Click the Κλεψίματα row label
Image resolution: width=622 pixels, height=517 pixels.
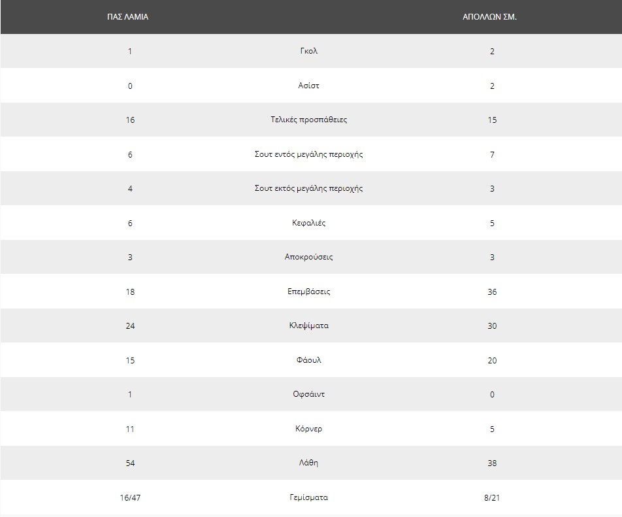308,325
